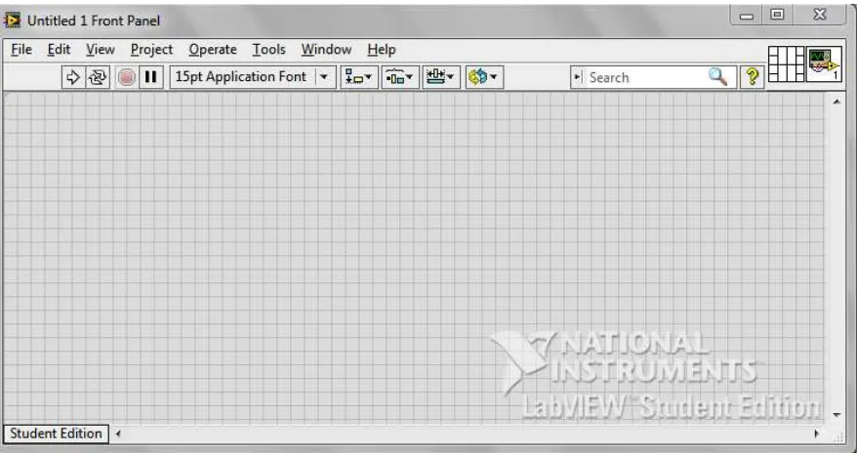
Task: Click the LabVIEW icon in the title bar
Action: point(12,21)
